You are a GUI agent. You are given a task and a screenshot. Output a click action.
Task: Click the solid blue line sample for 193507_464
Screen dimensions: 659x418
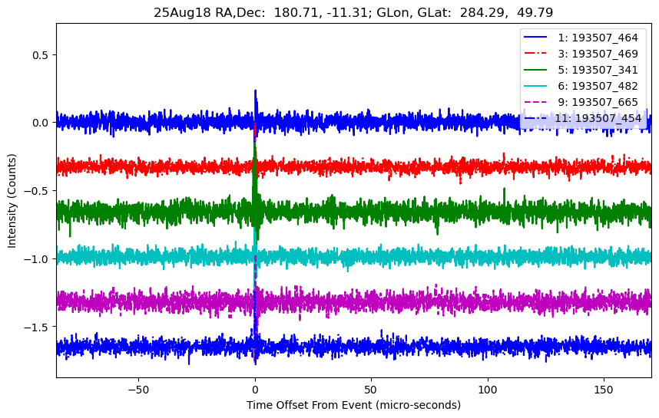pyautogui.click(x=535, y=38)
